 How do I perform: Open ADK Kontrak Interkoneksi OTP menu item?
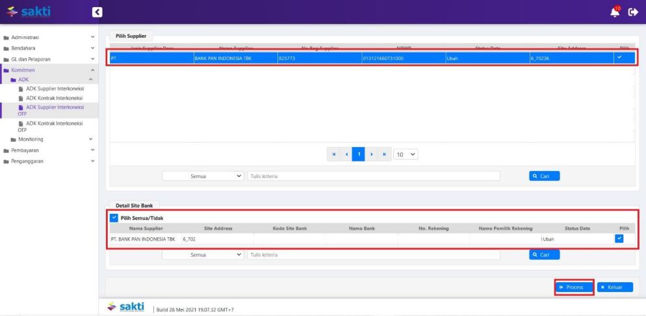pyautogui.click(x=53, y=126)
